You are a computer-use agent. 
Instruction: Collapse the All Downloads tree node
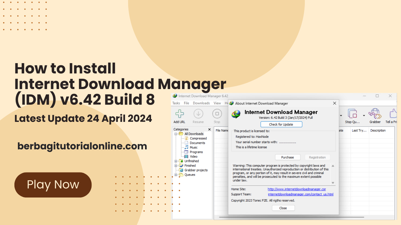(176, 134)
